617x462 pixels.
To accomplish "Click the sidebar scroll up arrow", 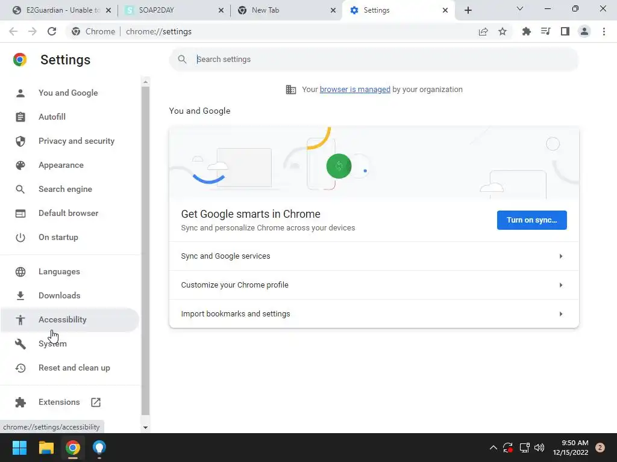I will pyautogui.click(x=145, y=82).
